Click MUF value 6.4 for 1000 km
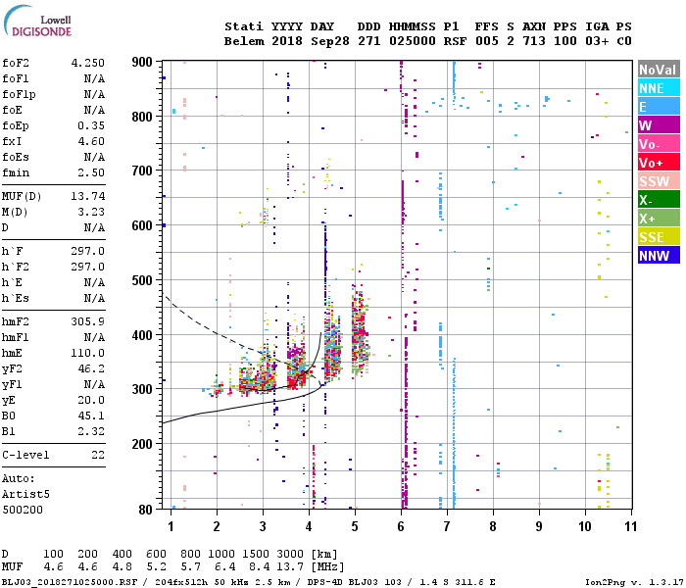This screenshot has width=686, height=588. click(x=224, y=567)
